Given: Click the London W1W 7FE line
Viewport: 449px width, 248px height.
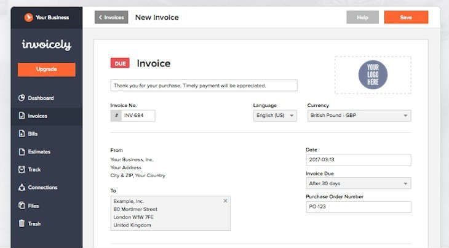Looking at the screenshot, I should tap(133, 217).
